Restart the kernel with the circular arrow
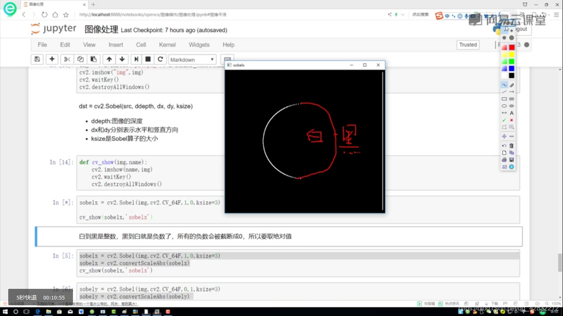Image resolution: width=563 pixels, height=316 pixels. pyautogui.click(x=160, y=59)
